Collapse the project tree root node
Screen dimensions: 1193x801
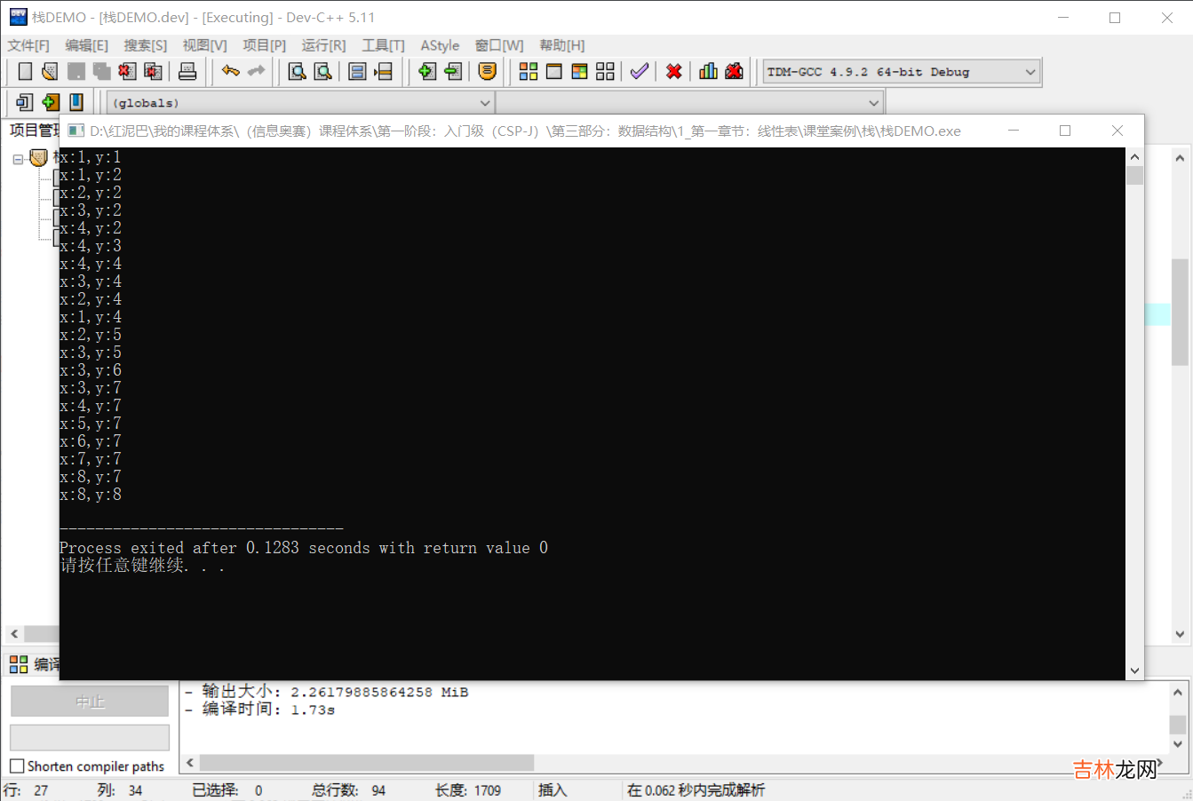tap(18, 160)
